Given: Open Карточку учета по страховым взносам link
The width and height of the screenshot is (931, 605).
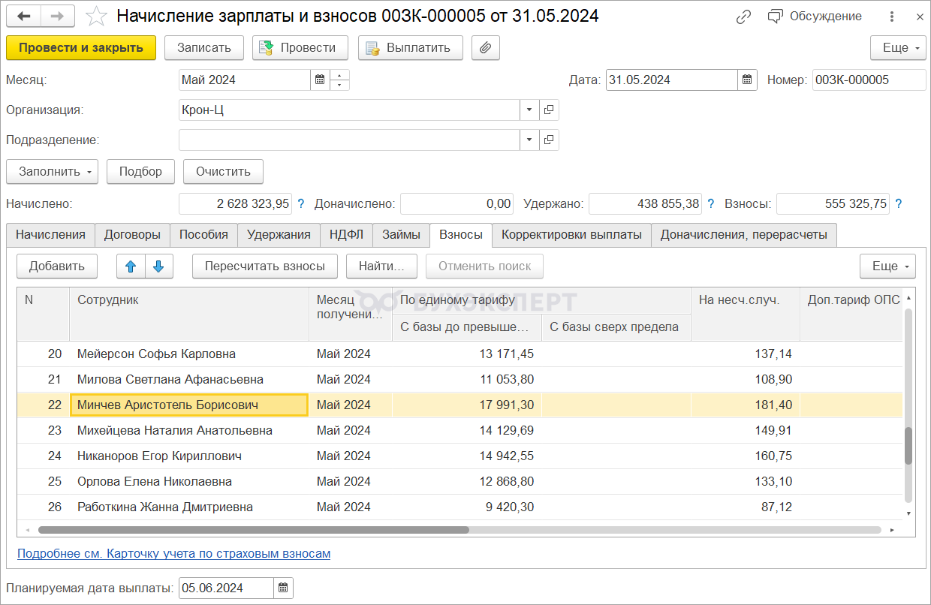Looking at the screenshot, I should tap(173, 554).
